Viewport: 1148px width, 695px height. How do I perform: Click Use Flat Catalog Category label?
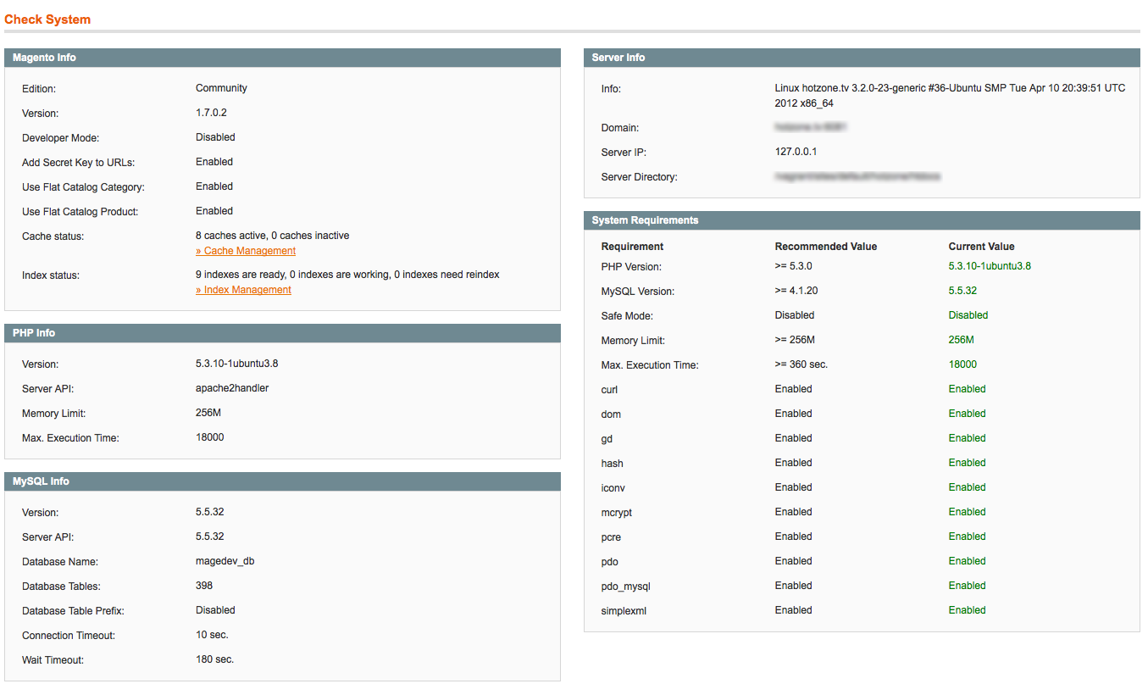tap(83, 186)
